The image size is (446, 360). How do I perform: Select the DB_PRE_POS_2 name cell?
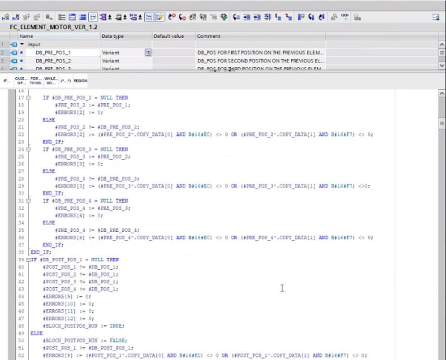(62, 61)
